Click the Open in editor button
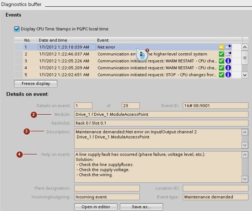Screen dimensions: 252x211 [96, 207]
